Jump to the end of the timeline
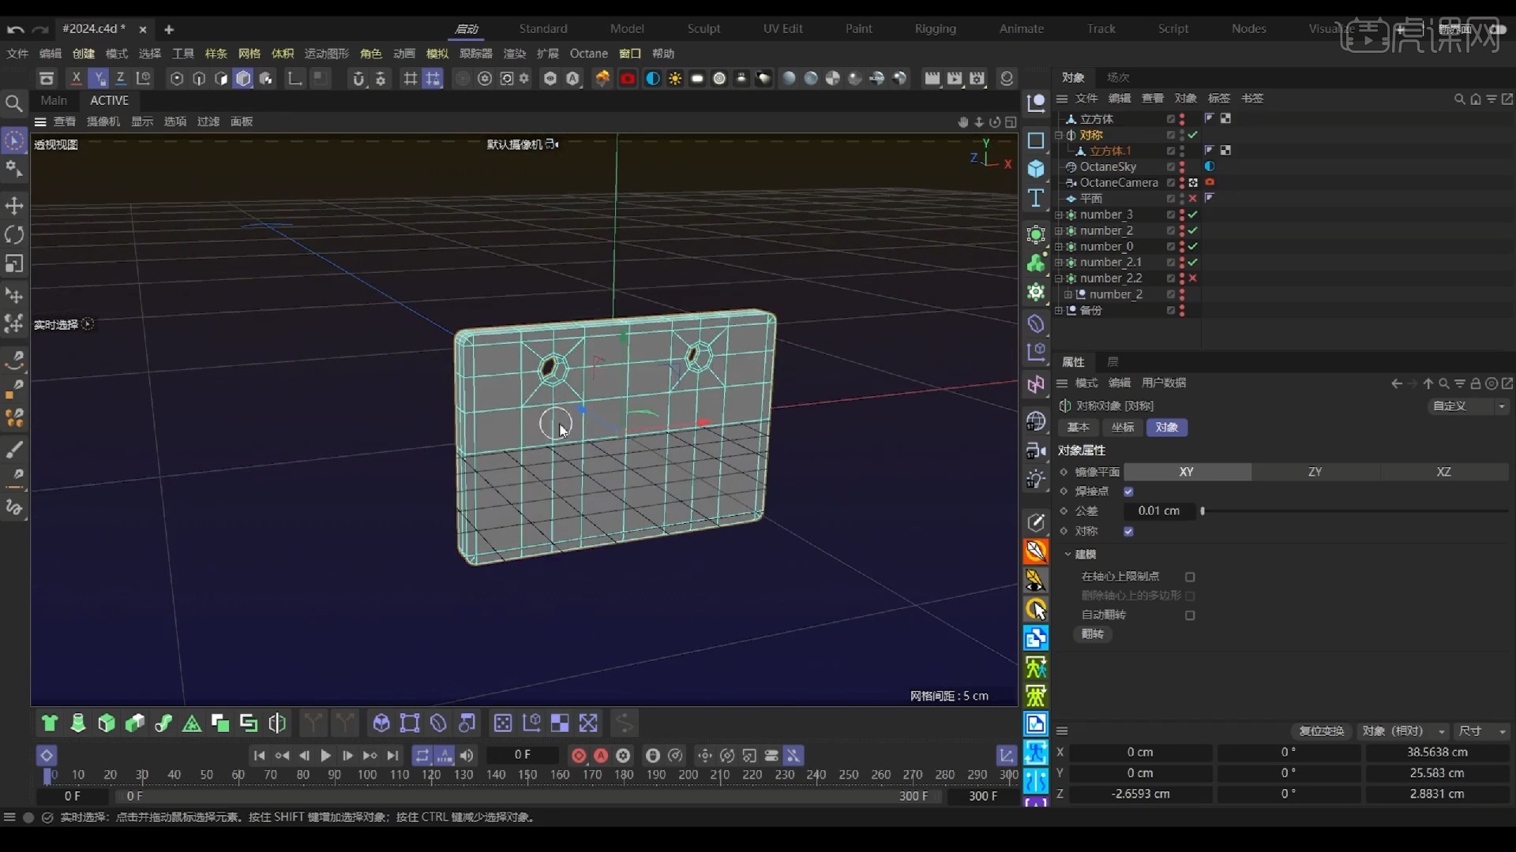The image size is (1516, 852). click(x=392, y=755)
